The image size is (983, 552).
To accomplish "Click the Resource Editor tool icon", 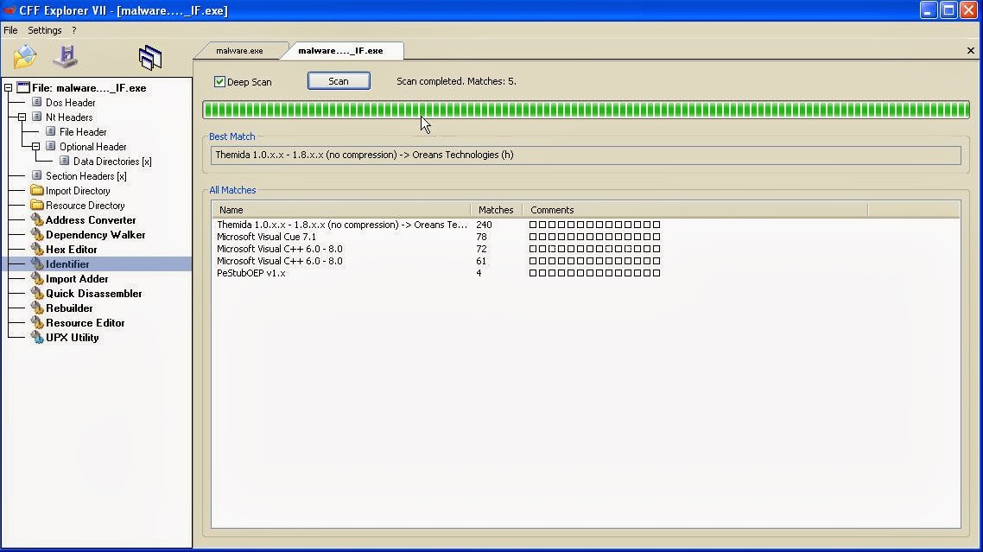I will pyautogui.click(x=37, y=322).
